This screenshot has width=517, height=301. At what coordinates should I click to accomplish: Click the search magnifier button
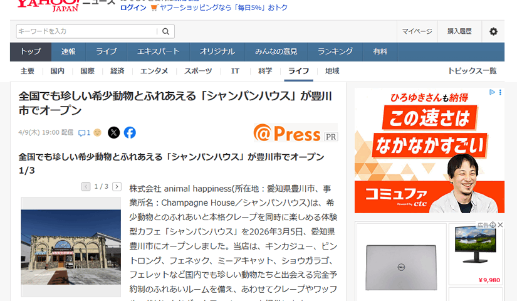pos(166,31)
